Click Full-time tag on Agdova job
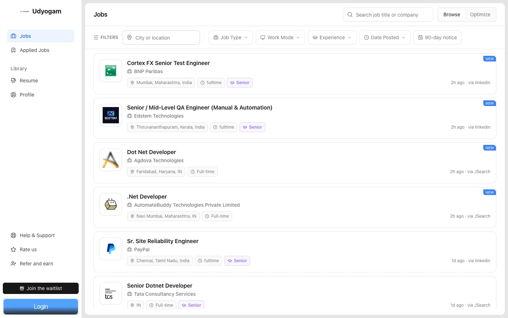 click(202, 172)
